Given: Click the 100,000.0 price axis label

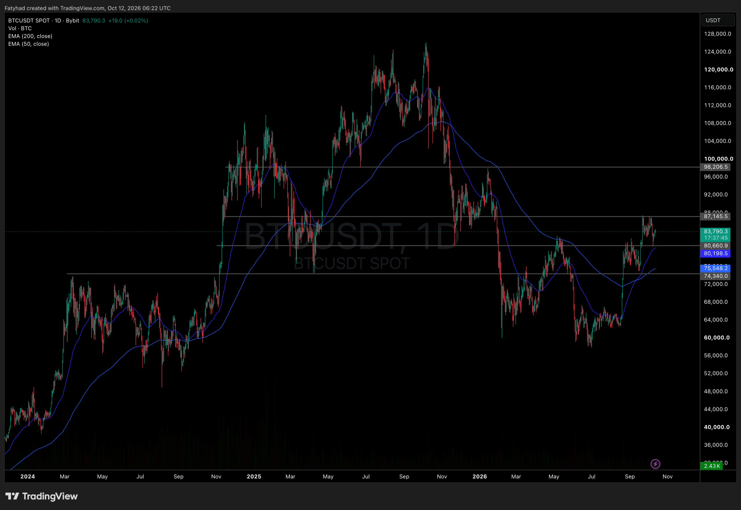Looking at the screenshot, I should (718, 159).
